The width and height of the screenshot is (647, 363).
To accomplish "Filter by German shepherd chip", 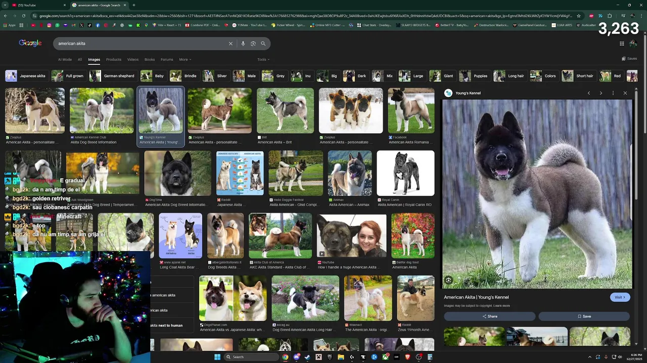I will [113, 76].
